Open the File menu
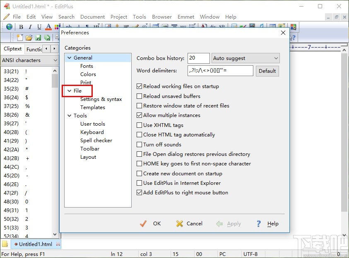The width and height of the screenshot is (349, 258). [x=17, y=17]
